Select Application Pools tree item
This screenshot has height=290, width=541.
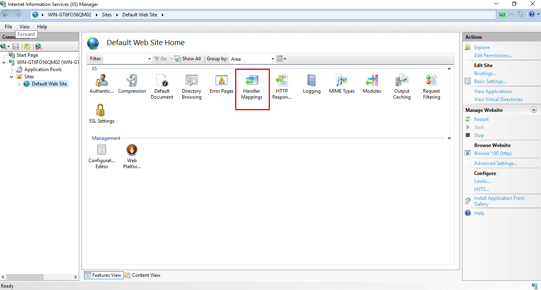pyautogui.click(x=43, y=70)
